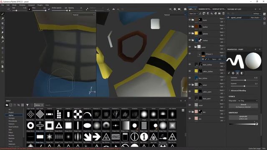Hide the glasses layer folder
The height and width of the screenshot is (150, 267).
click(190, 33)
